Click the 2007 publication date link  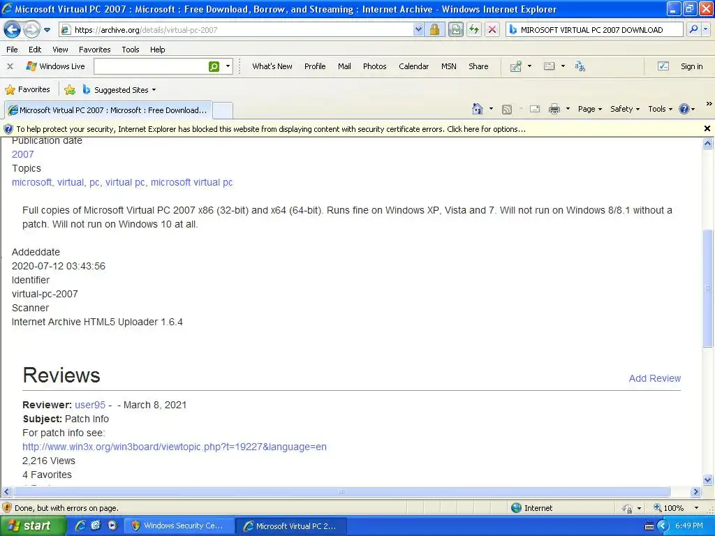click(x=23, y=154)
